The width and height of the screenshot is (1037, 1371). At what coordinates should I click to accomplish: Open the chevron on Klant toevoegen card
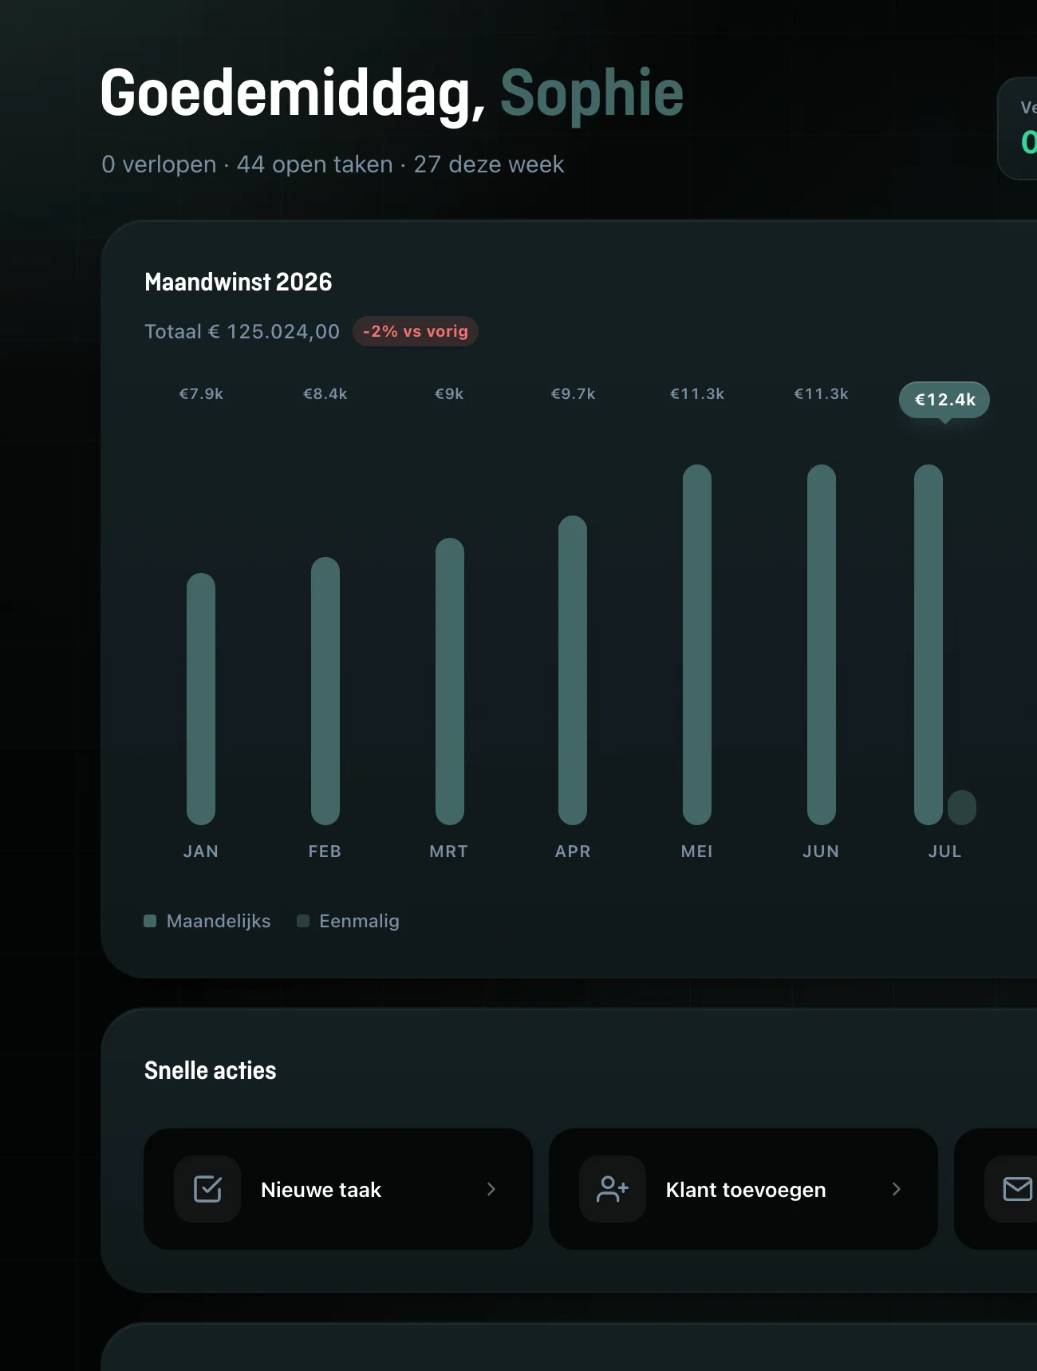pos(897,1189)
